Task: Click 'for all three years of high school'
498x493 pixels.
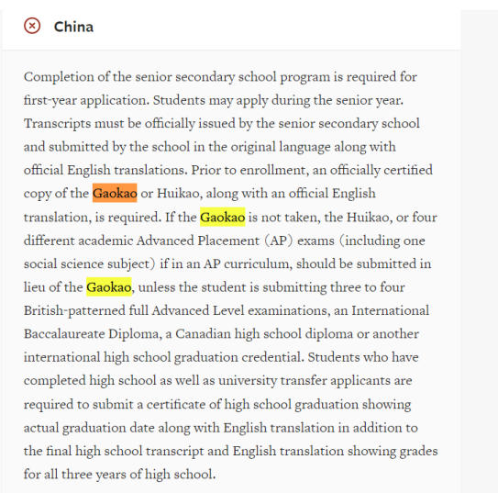Action: (x=118, y=475)
